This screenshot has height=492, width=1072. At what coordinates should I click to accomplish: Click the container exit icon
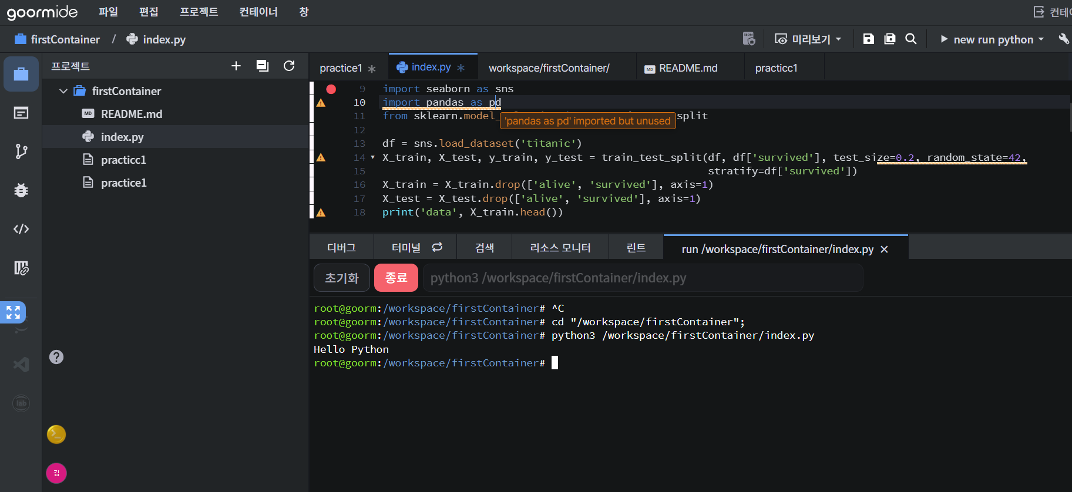pos(1039,12)
